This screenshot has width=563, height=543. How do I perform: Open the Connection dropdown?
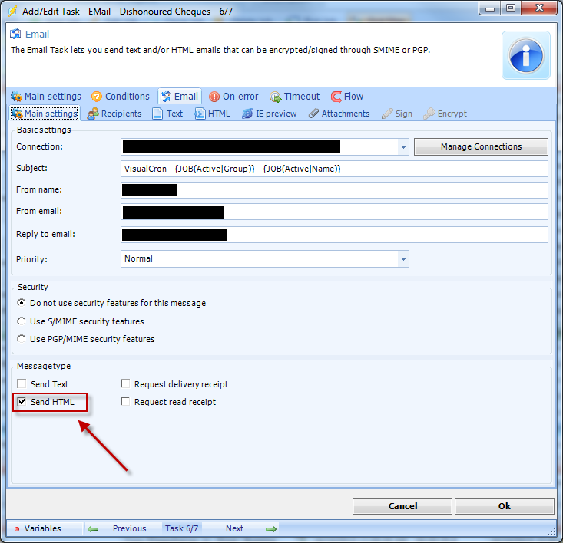[x=403, y=146]
